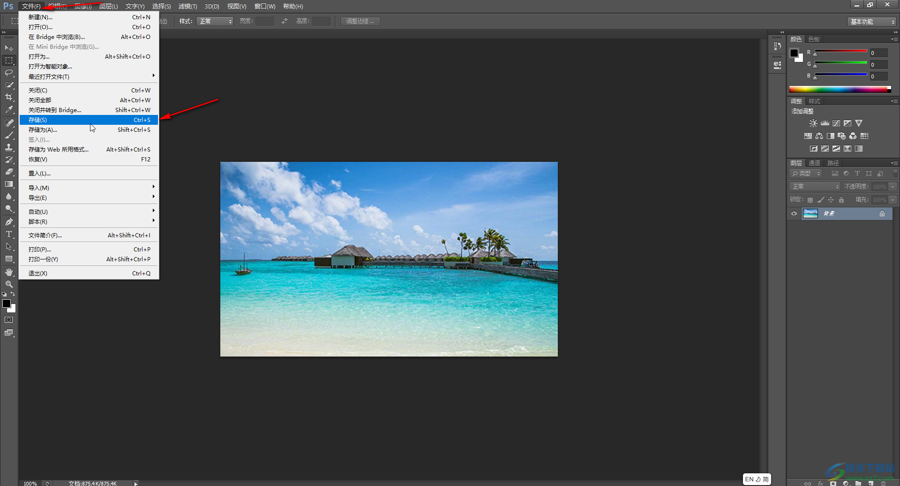Choose 退出(X) from the menu
This screenshot has width=900, height=486.
point(89,273)
